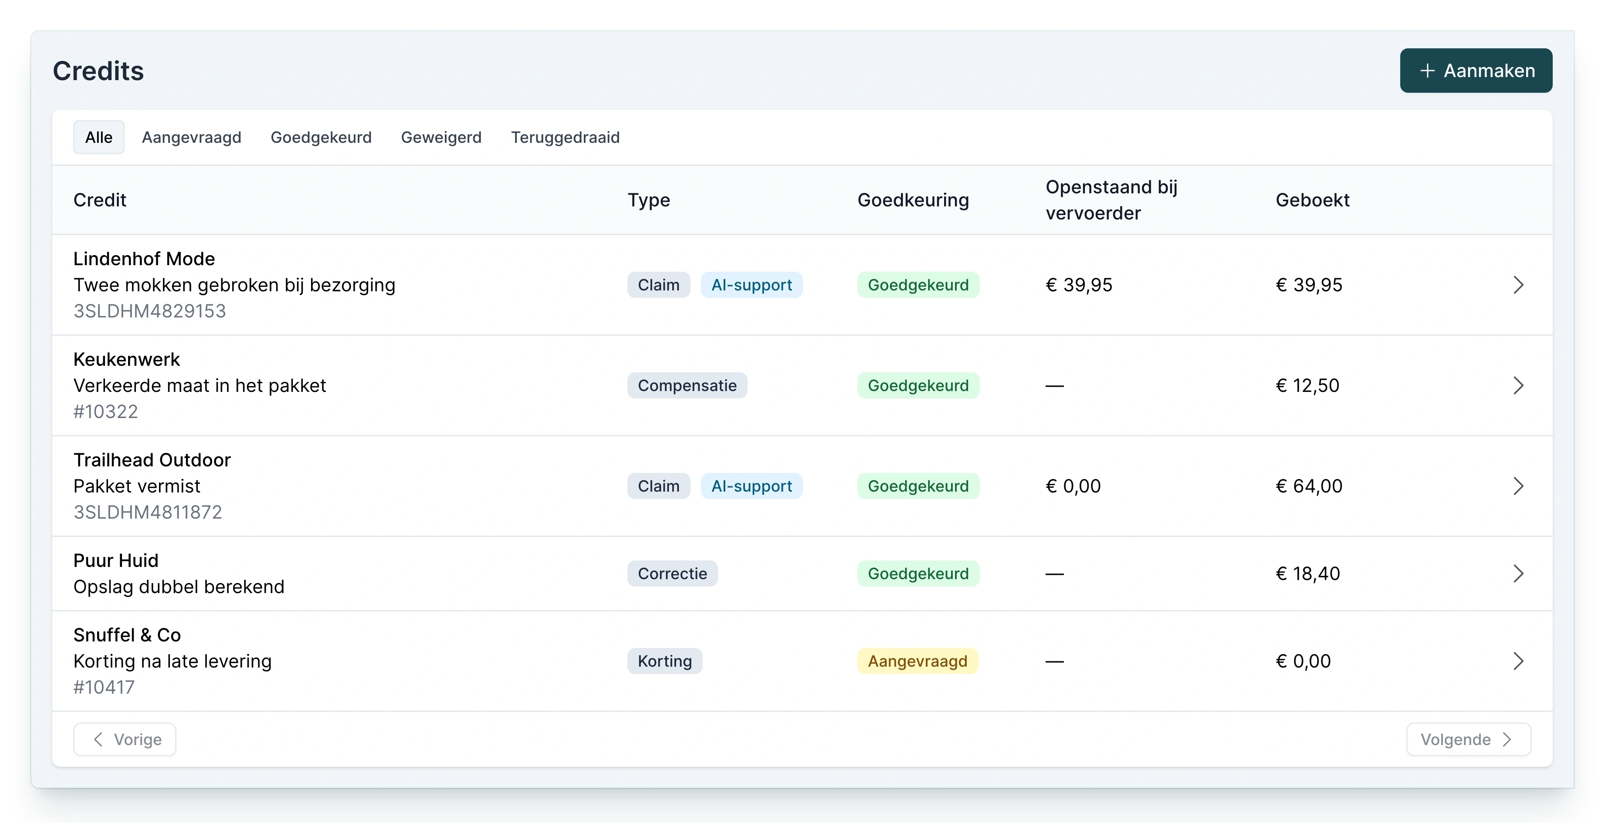
Task: Click 'Korting na late levering'
Action: (173, 661)
